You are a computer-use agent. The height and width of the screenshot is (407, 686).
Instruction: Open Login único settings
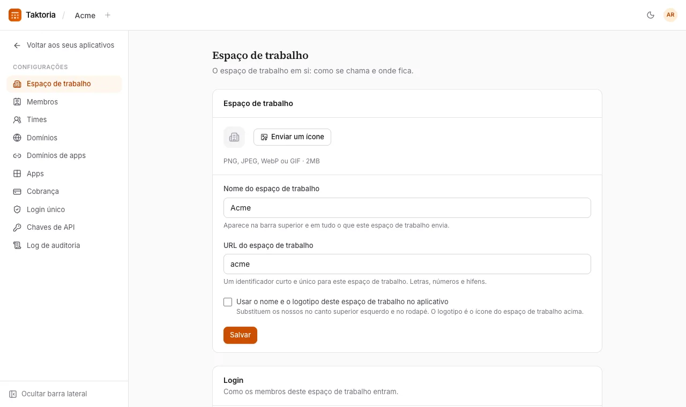(x=64, y=209)
